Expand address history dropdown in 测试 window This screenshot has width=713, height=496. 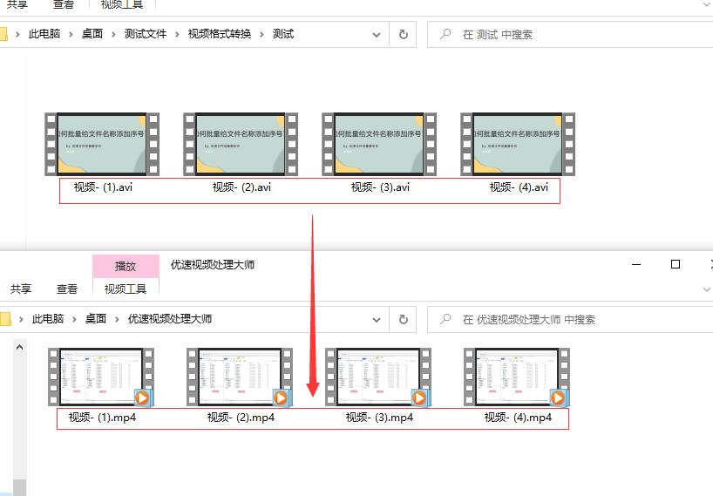(x=377, y=35)
